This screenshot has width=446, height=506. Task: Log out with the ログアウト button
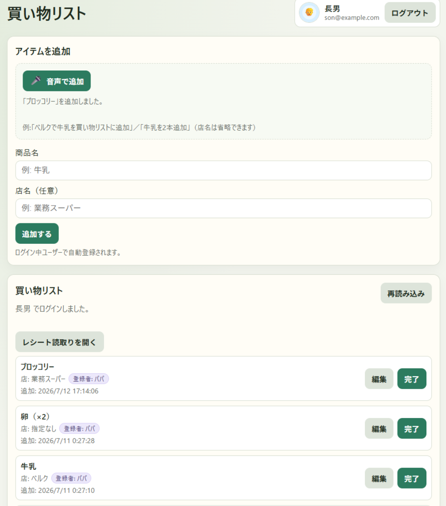(x=410, y=13)
